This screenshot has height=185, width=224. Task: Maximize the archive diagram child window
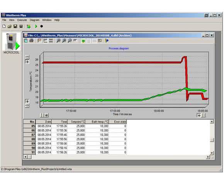(207, 35)
